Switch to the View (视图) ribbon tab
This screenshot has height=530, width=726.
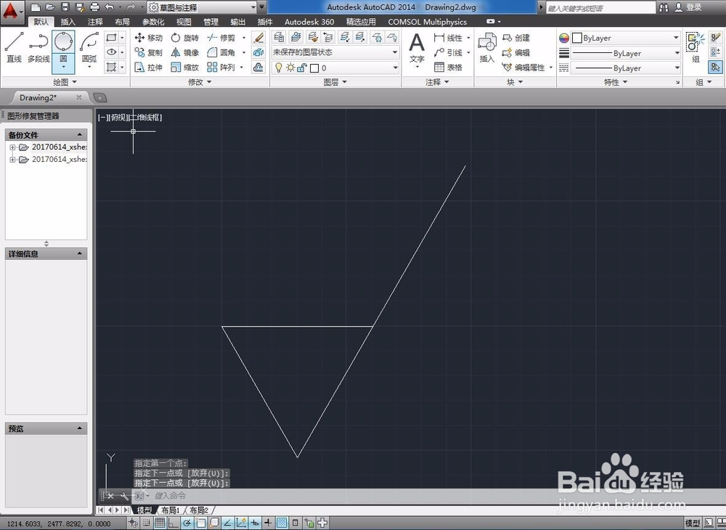[184, 22]
